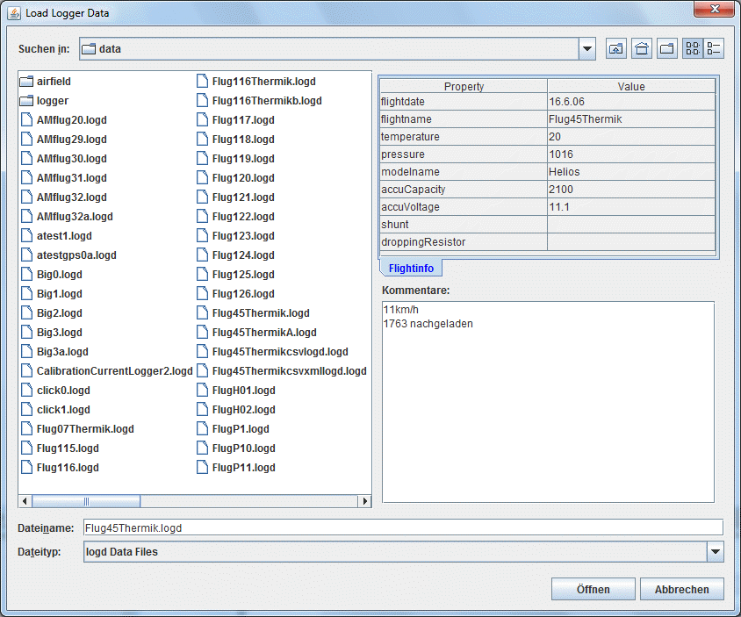Click the Property column header
Image resolution: width=741 pixels, height=617 pixels.
(464, 86)
